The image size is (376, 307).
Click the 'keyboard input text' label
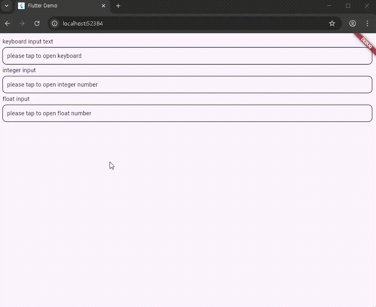[28, 41]
